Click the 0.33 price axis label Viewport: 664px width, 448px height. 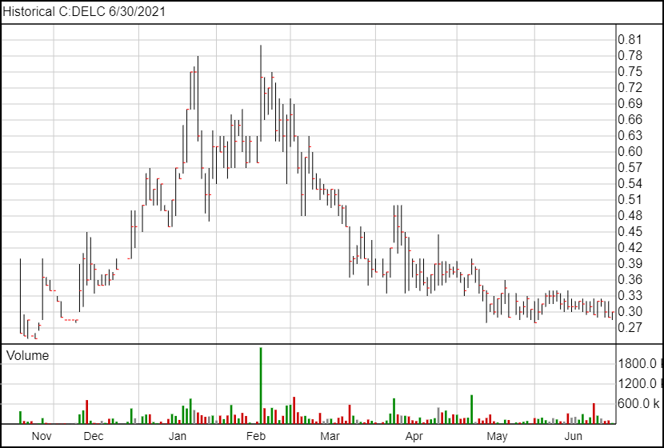click(x=630, y=296)
